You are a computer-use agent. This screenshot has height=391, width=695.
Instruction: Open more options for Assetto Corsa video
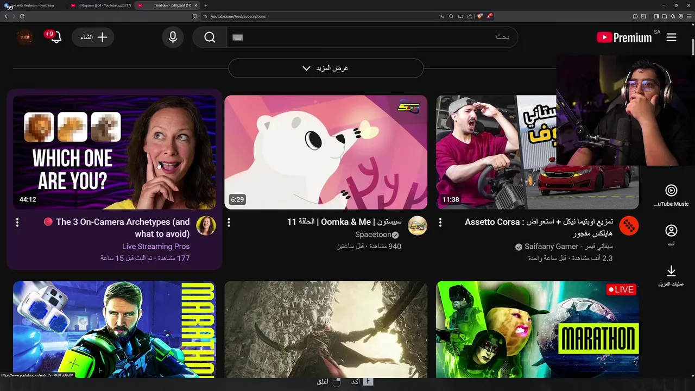click(440, 223)
